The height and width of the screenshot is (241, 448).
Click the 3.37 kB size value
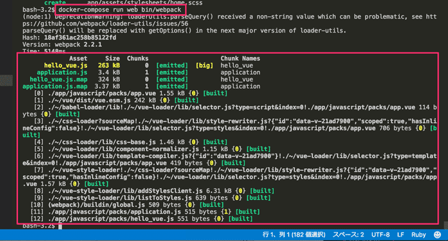click(x=107, y=86)
